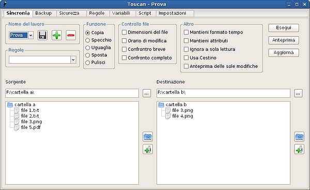Image resolution: width=310 pixels, height=190 pixels.
Task: Enable Dimensioni del file check
Action: (x=124, y=32)
